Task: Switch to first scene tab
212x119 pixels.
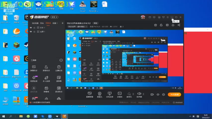Action: (x=35, y=23)
